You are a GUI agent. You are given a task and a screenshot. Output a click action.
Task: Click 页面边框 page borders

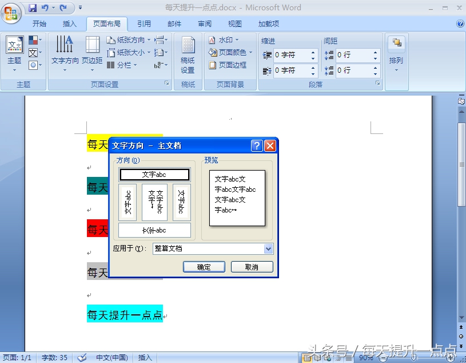pyautogui.click(x=228, y=65)
